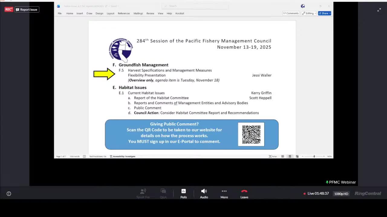The width and height of the screenshot is (387, 217).
Task: Select the Print Layout view icon
Action: (x=290, y=156)
